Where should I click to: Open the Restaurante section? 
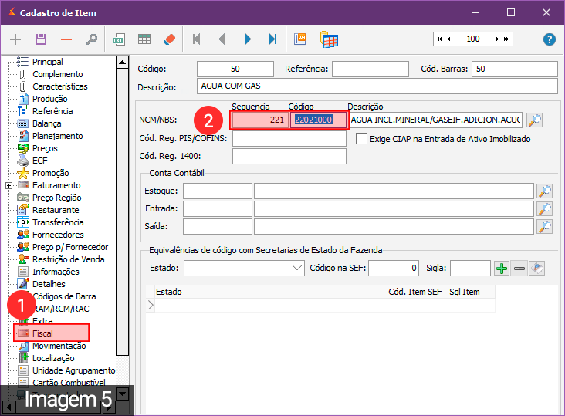click(x=56, y=210)
